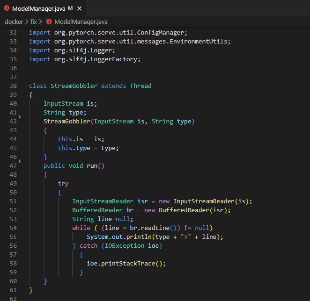Expand the chevron after docker breadcrumb
This screenshot has height=301, width=310.
(27, 21)
